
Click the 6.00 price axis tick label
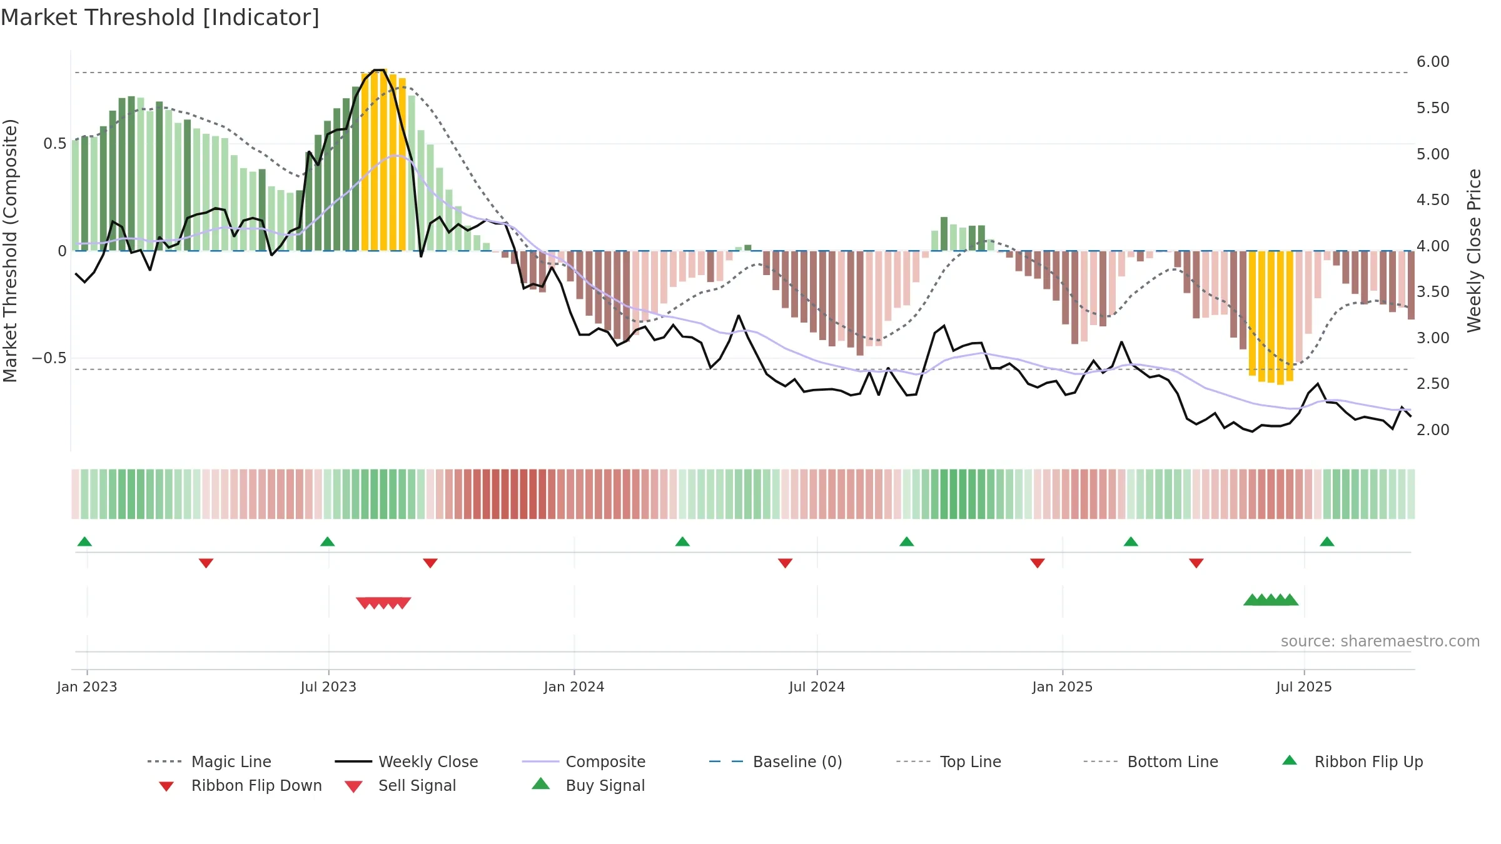[x=1433, y=62]
